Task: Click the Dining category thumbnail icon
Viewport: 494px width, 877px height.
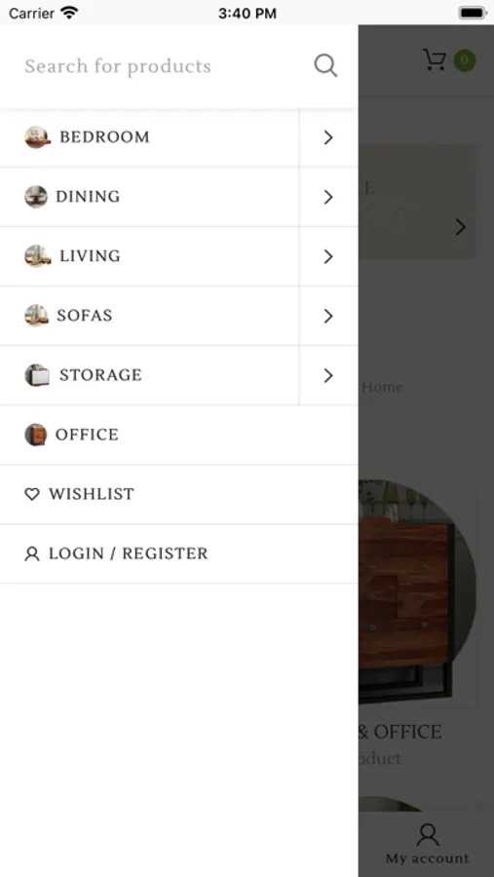Action: [x=36, y=196]
